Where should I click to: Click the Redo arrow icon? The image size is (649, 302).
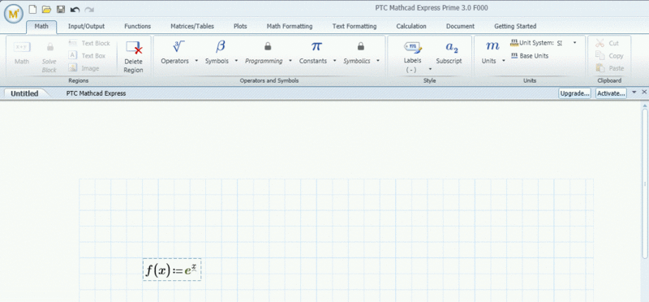[88, 9]
